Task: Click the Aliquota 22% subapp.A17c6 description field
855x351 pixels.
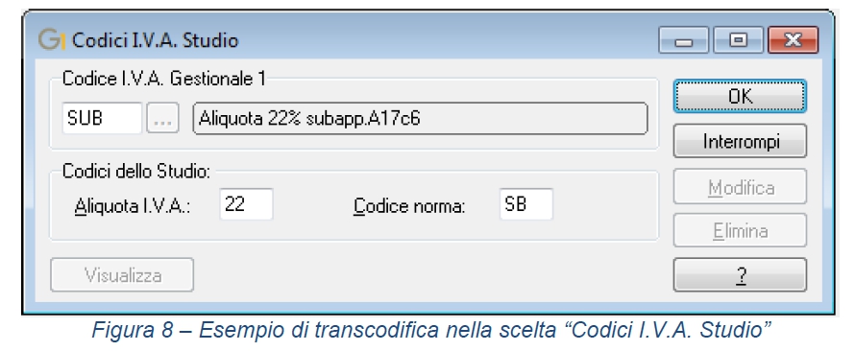Action: [x=421, y=118]
